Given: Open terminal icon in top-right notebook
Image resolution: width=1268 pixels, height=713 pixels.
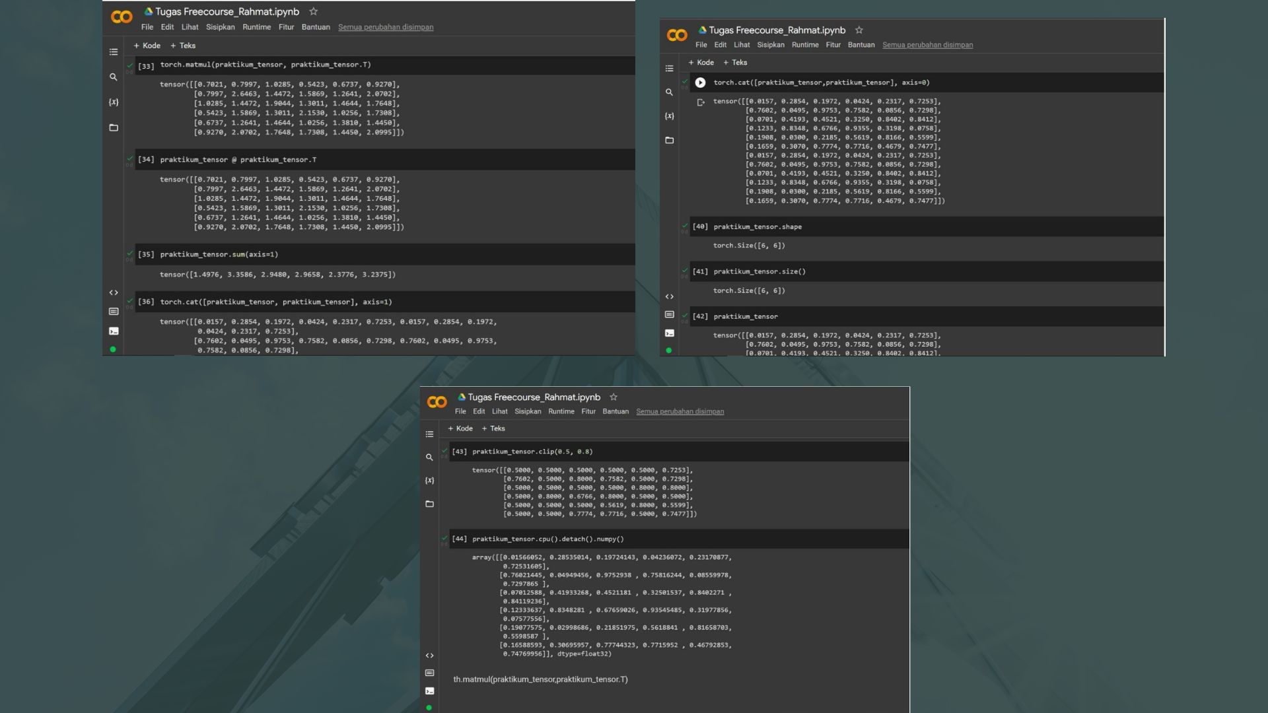Looking at the screenshot, I should (x=669, y=333).
